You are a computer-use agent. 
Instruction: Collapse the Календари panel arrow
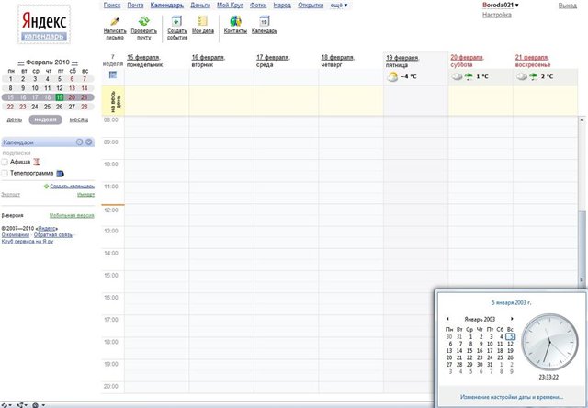[x=89, y=142]
